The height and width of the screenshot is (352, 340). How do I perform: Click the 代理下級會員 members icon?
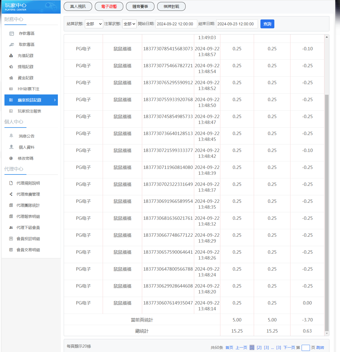(x=11, y=228)
